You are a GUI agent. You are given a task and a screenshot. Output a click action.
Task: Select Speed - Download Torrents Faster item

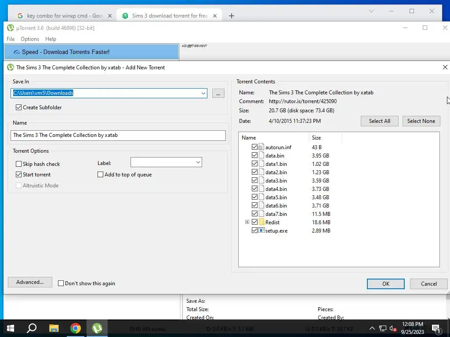[91, 52]
